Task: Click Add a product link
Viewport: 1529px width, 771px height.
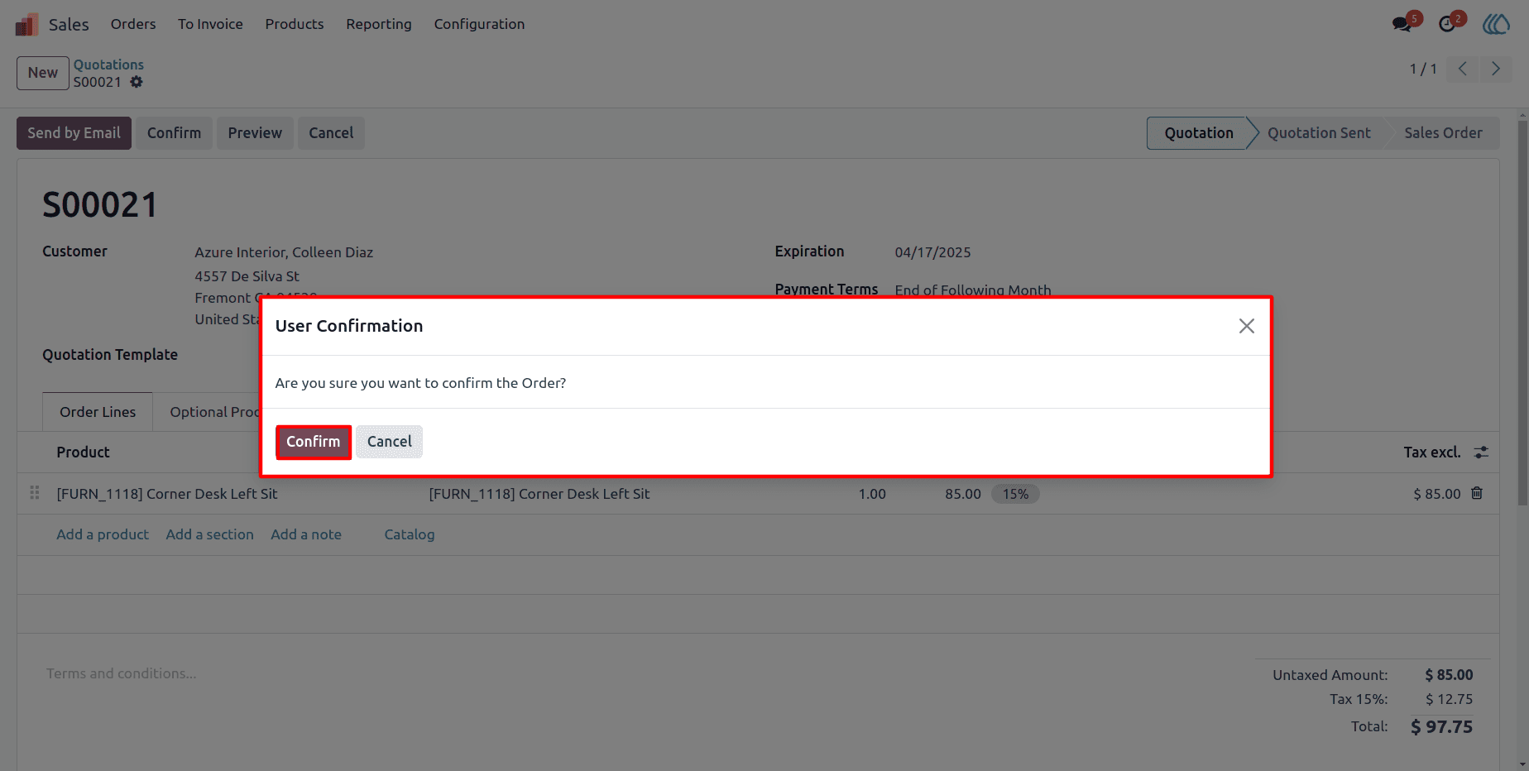Action: (x=103, y=534)
